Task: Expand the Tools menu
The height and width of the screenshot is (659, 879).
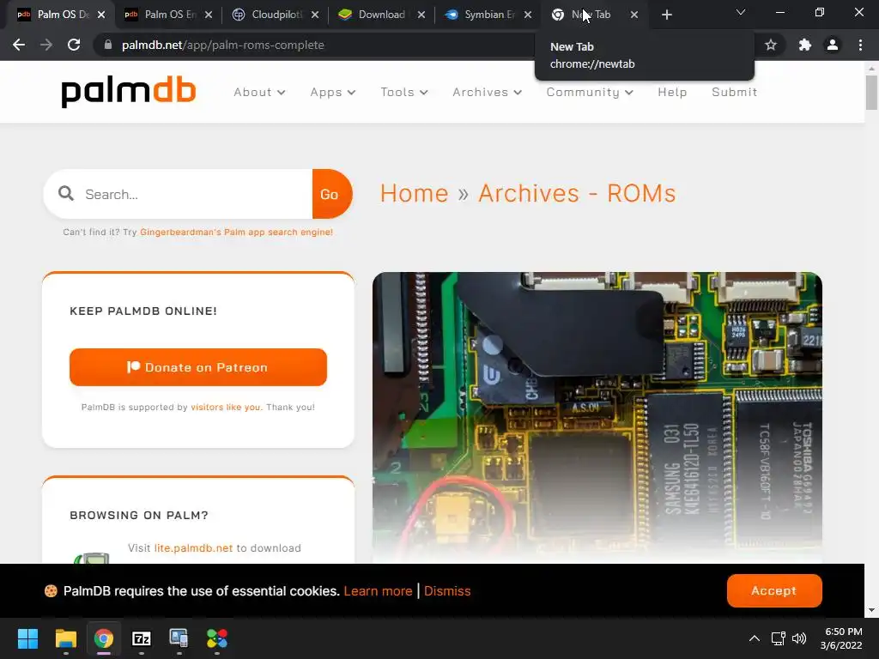Action: coord(403,92)
